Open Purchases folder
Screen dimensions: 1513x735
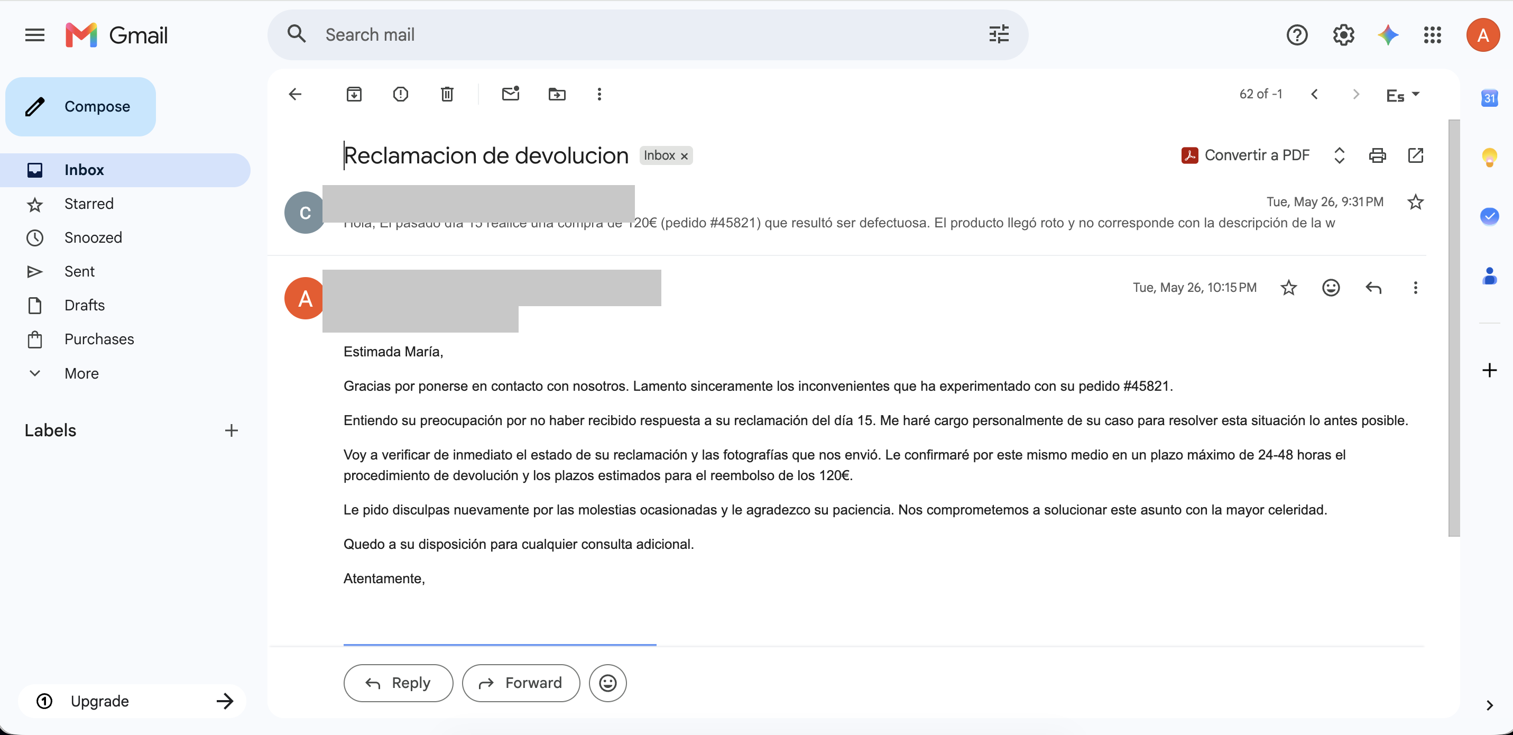click(125, 339)
